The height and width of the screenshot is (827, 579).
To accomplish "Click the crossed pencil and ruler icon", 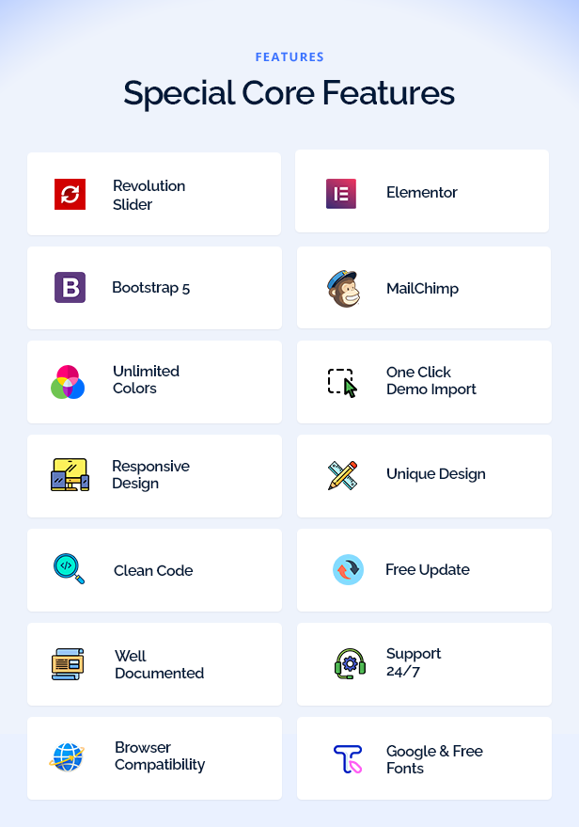I will pyautogui.click(x=343, y=475).
